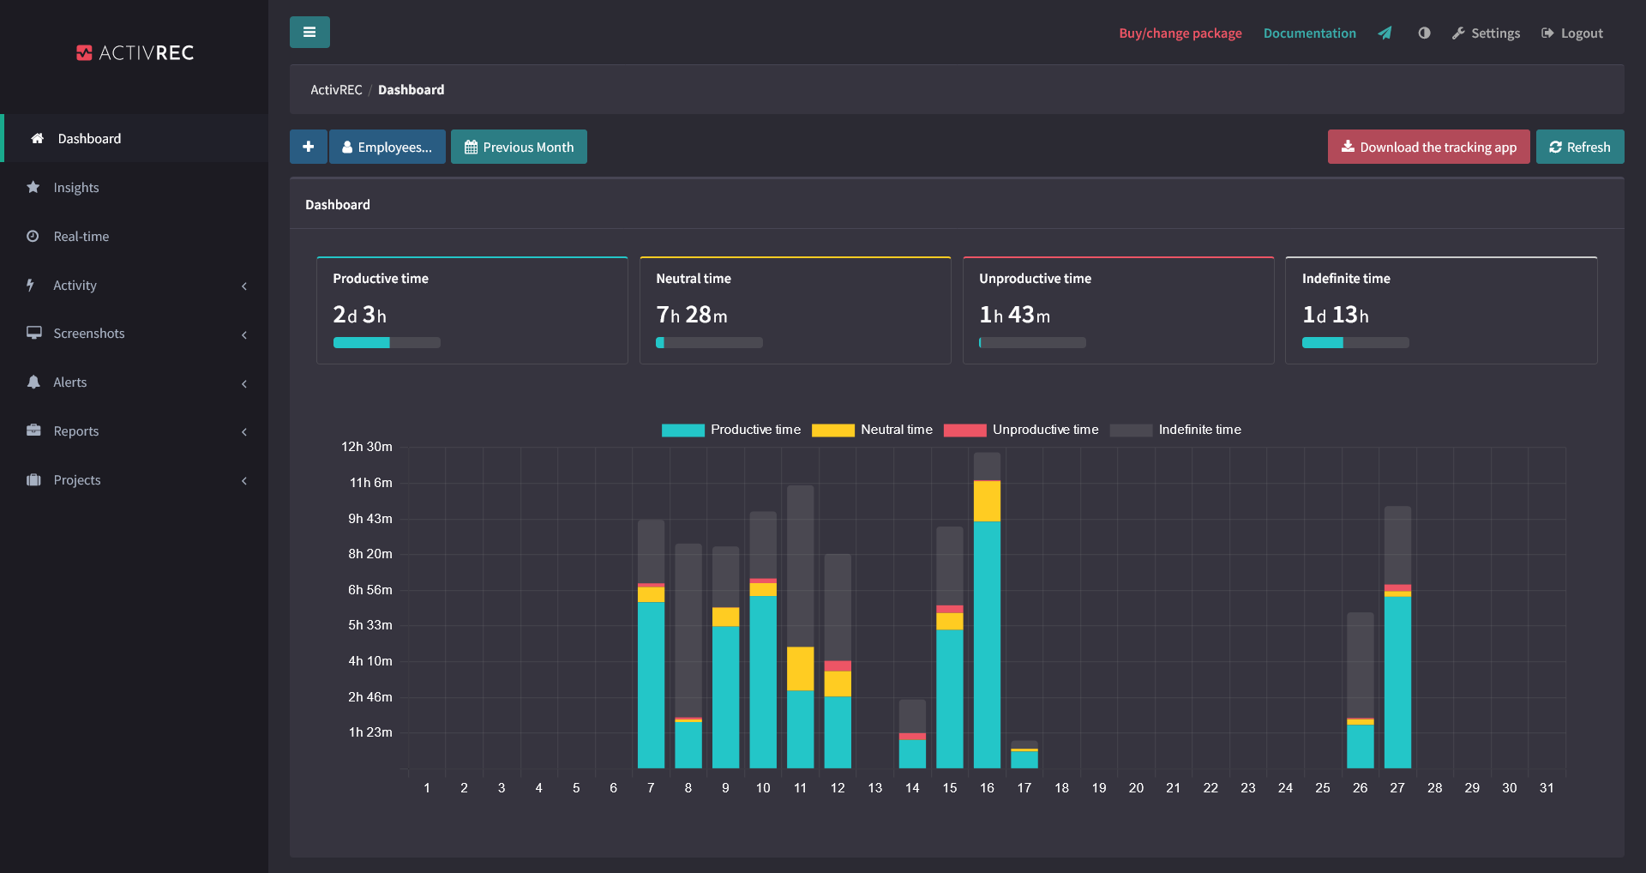Click the ActivREC logo

135,53
